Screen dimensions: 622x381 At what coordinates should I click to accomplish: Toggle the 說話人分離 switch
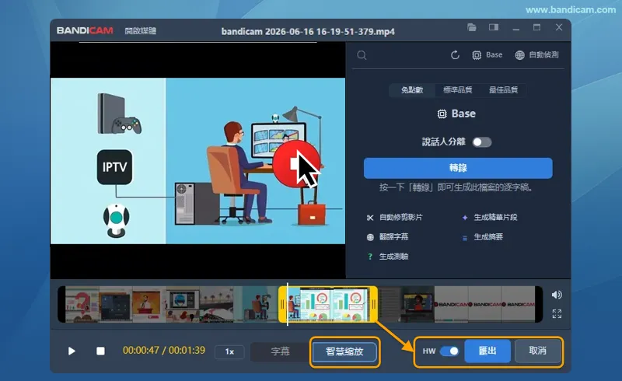pos(482,142)
